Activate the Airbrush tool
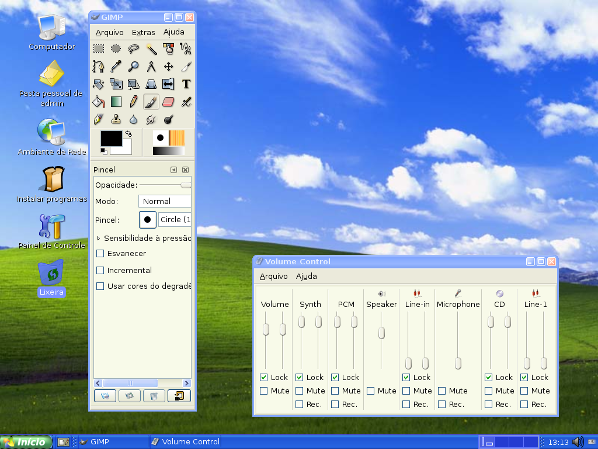 click(186, 102)
